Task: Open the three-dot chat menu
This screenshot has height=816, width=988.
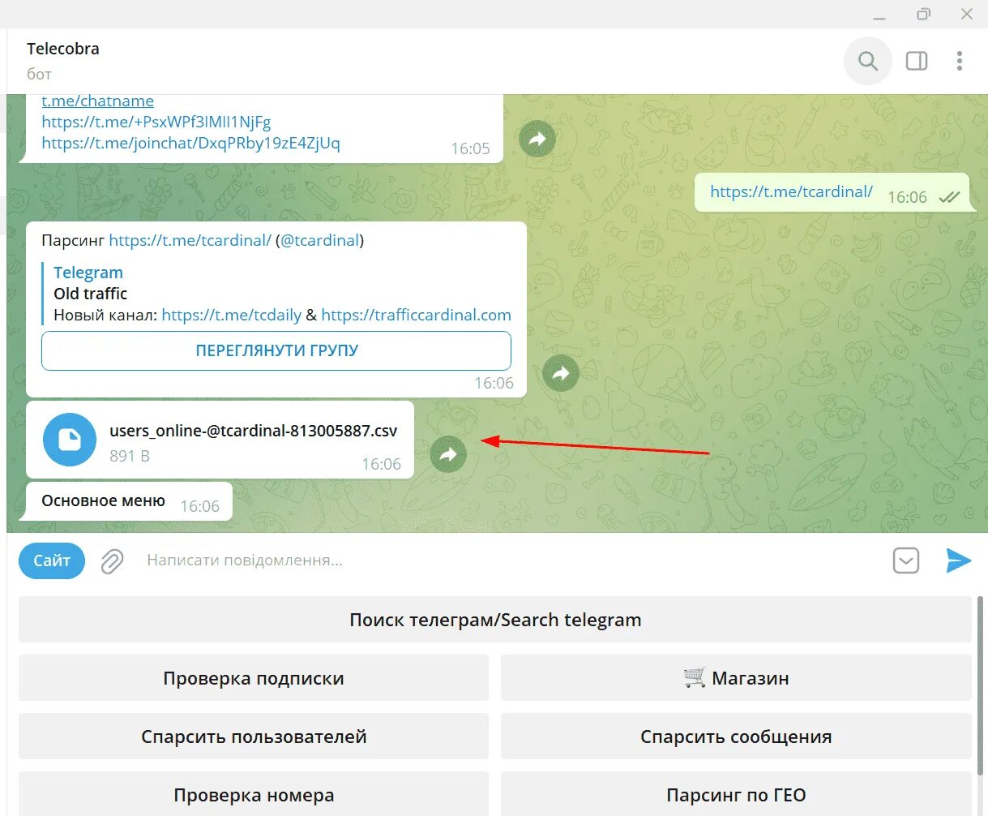Action: pyautogui.click(x=960, y=61)
